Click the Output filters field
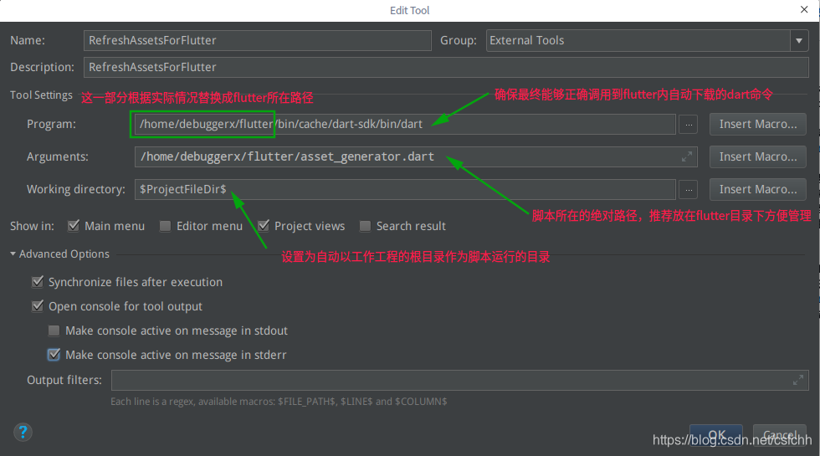Viewport: 820px width, 456px height. 459,380
